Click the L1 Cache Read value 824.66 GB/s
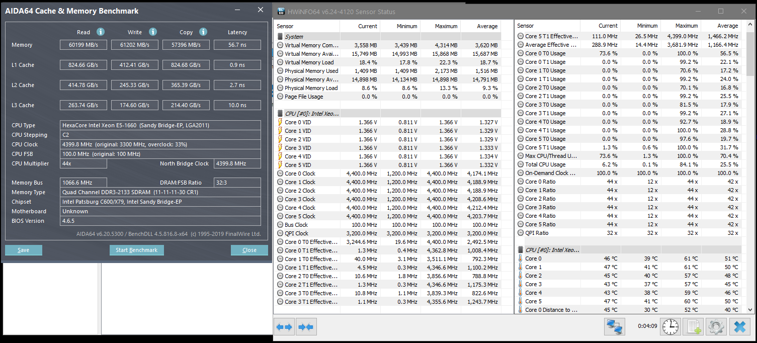 tap(83, 65)
